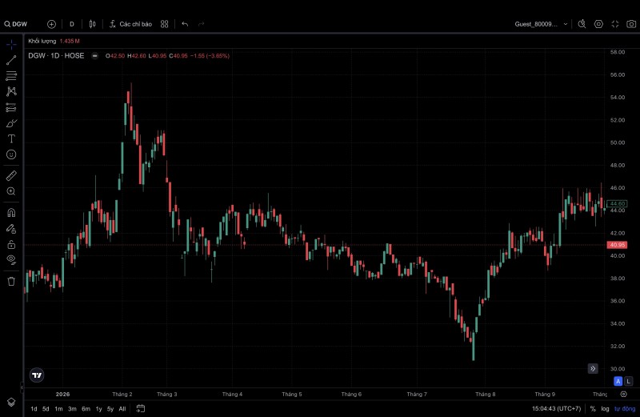Redo the last chart action
640x417 pixels.
[x=202, y=24]
